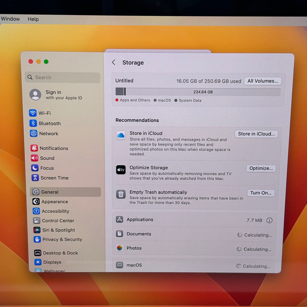Click the Optimize Storage heading
The image size is (307, 307).
point(149,168)
